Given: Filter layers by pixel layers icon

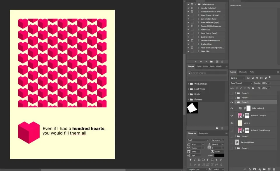Looking at the screenshot, I should point(248,78).
